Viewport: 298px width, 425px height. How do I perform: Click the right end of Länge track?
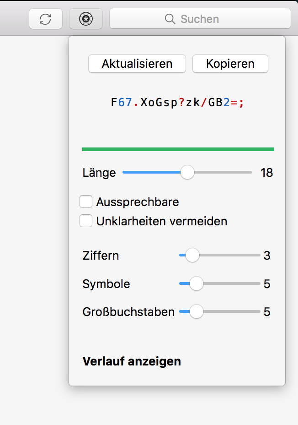tap(250, 173)
